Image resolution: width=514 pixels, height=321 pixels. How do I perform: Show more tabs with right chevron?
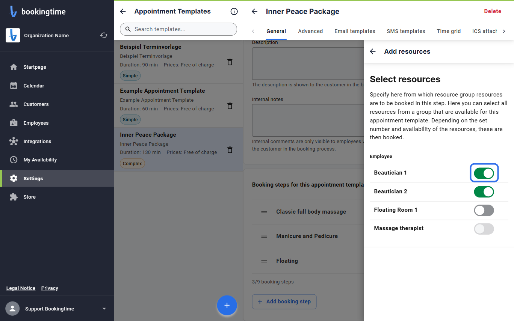pos(504,31)
